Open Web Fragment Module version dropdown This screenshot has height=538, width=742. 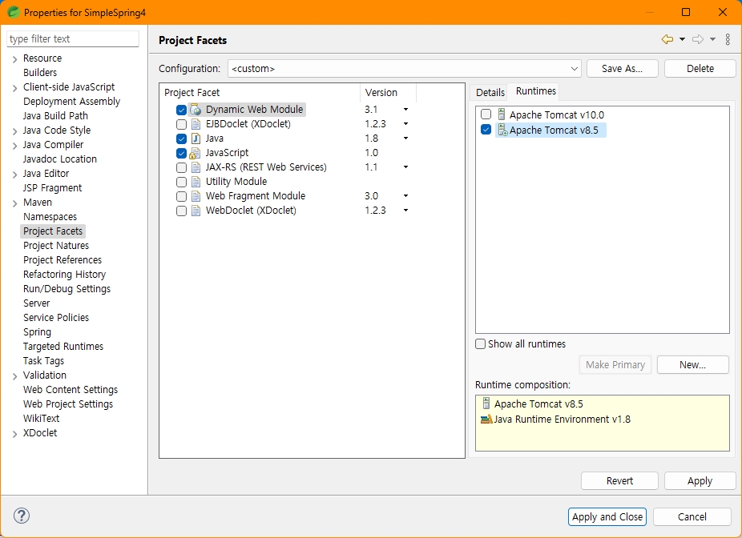[405, 196]
